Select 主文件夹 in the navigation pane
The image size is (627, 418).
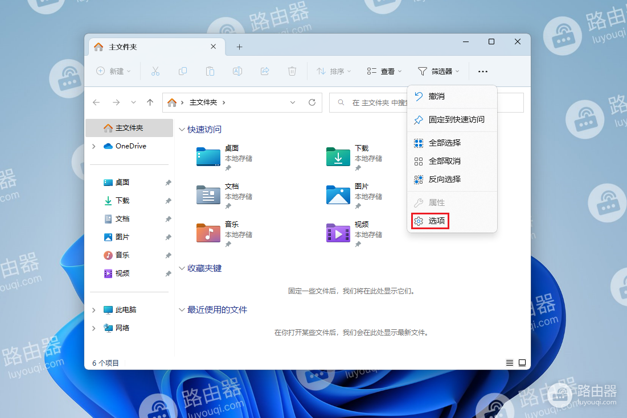130,128
